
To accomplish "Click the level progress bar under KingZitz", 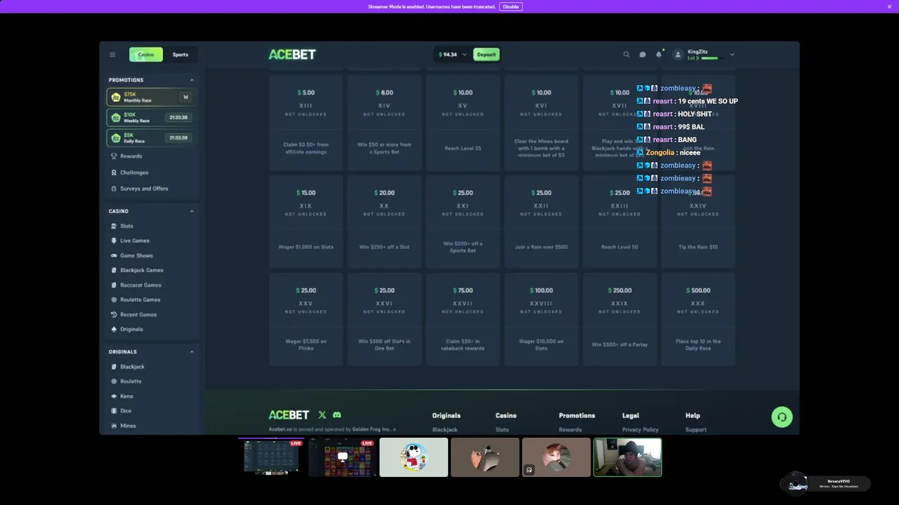I will coord(709,58).
